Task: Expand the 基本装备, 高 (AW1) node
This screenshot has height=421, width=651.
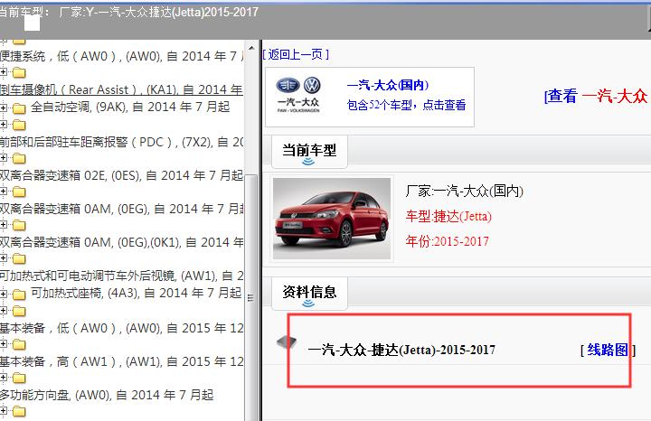Action: [x=4, y=344]
